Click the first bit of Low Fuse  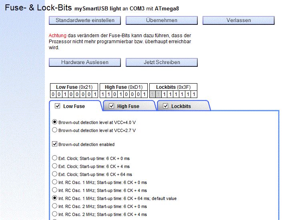coord(53,94)
